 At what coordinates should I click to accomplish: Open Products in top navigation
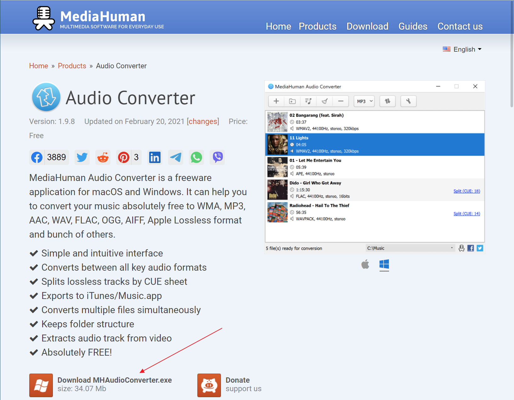[x=318, y=26]
